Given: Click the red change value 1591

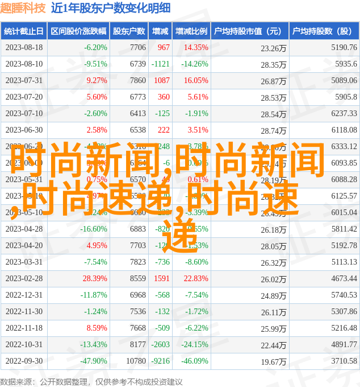Looking at the screenshot, I should (161, 279).
